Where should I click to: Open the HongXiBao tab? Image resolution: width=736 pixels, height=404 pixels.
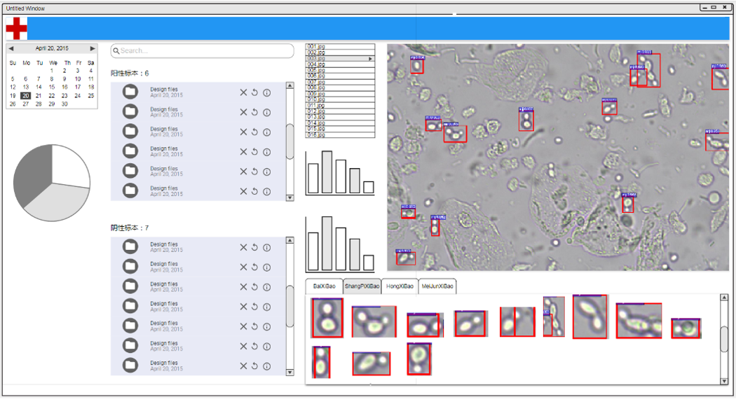(400, 286)
